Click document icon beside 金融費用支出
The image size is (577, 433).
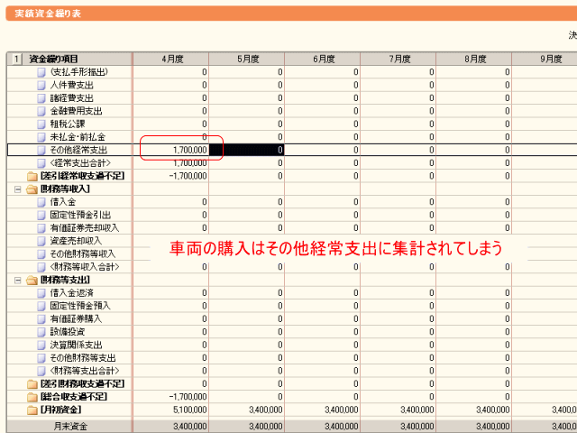click(41, 111)
